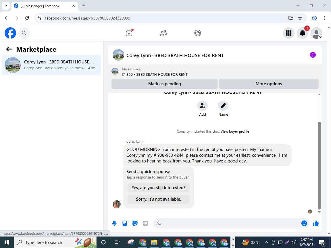Viewport: 331px width, 248px height.
Task: Open Task View in the taskbar
Action: (117, 242)
